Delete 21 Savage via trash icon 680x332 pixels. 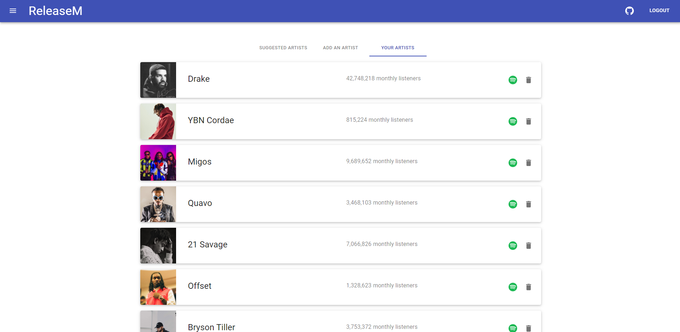(x=529, y=246)
